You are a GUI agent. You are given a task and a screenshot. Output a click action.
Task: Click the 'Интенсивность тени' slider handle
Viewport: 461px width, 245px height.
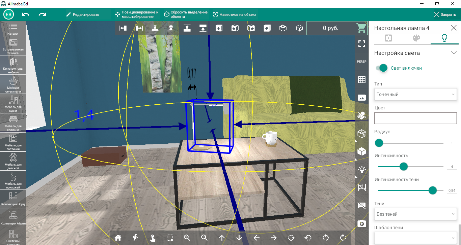[433, 190]
